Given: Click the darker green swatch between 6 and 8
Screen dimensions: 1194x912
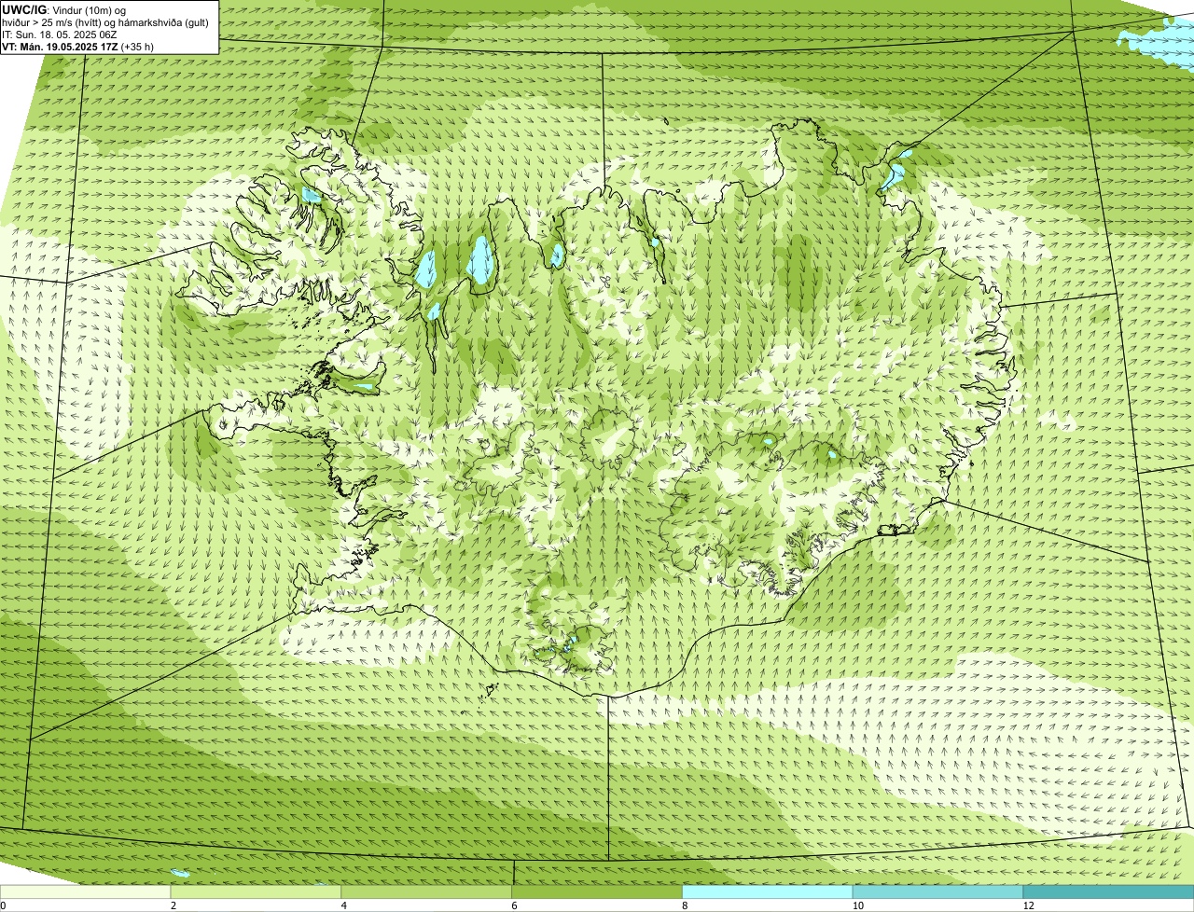Looking at the screenshot, I should pyautogui.click(x=597, y=891).
